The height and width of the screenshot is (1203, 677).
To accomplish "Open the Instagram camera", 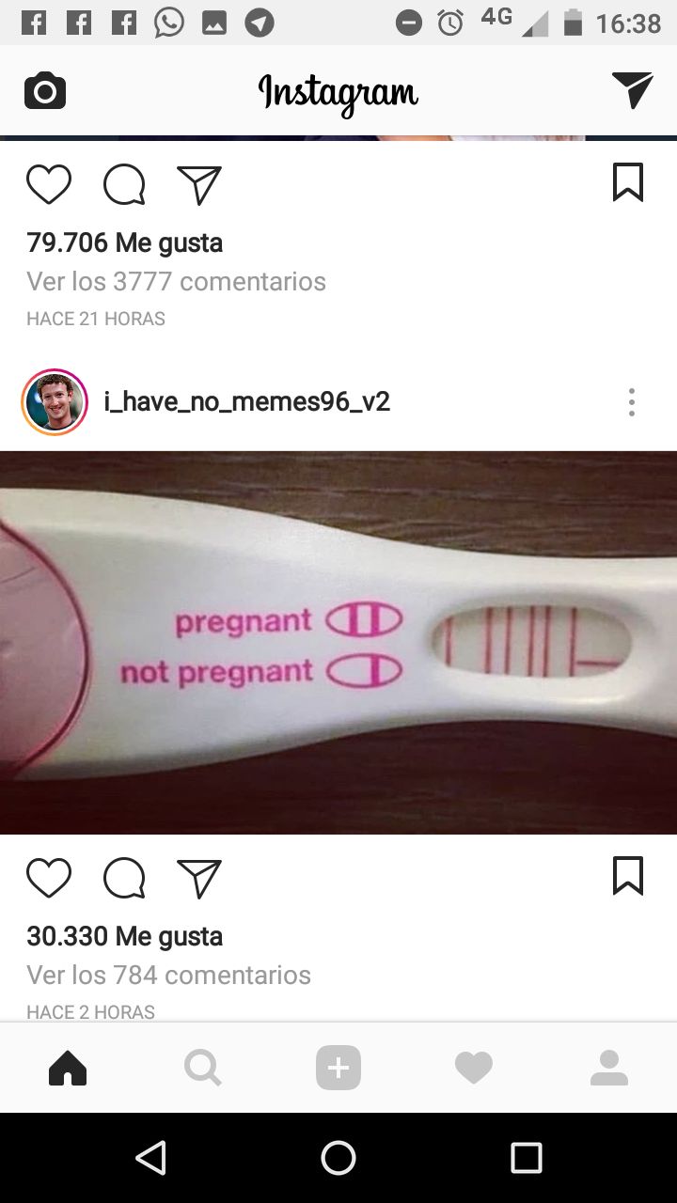I will click(x=45, y=91).
